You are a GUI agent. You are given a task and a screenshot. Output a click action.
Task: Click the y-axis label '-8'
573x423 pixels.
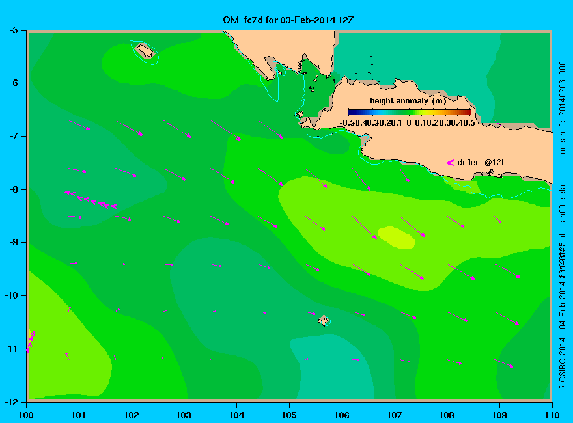pyautogui.click(x=13, y=189)
